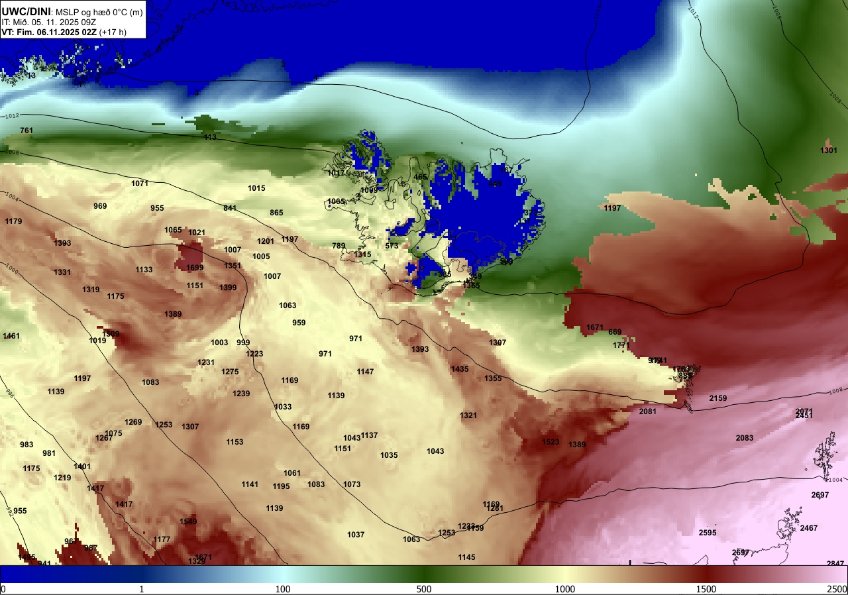Viewport: 848px width, 595px height.
Task: Click the 1037 height value
Action: point(356,535)
